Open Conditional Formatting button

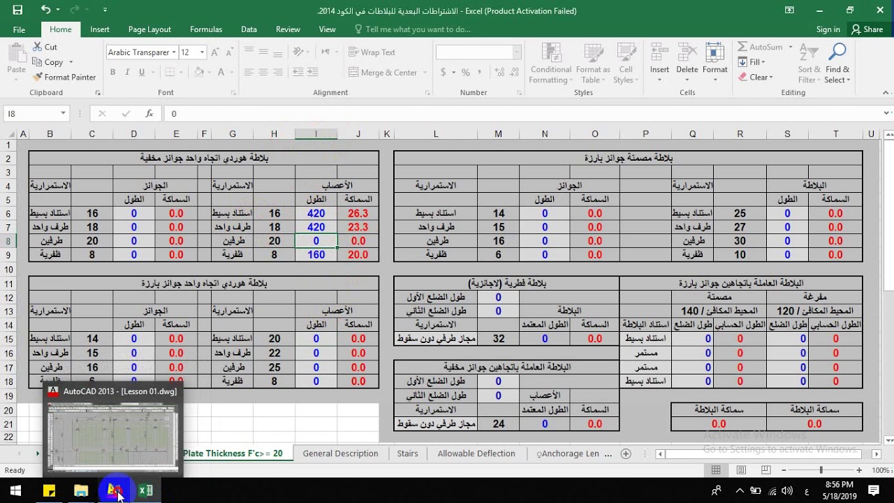(x=550, y=63)
